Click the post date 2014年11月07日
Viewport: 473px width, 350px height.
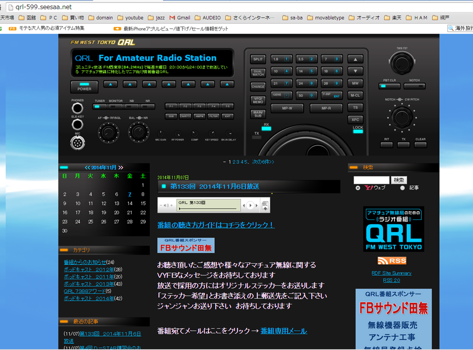click(173, 178)
